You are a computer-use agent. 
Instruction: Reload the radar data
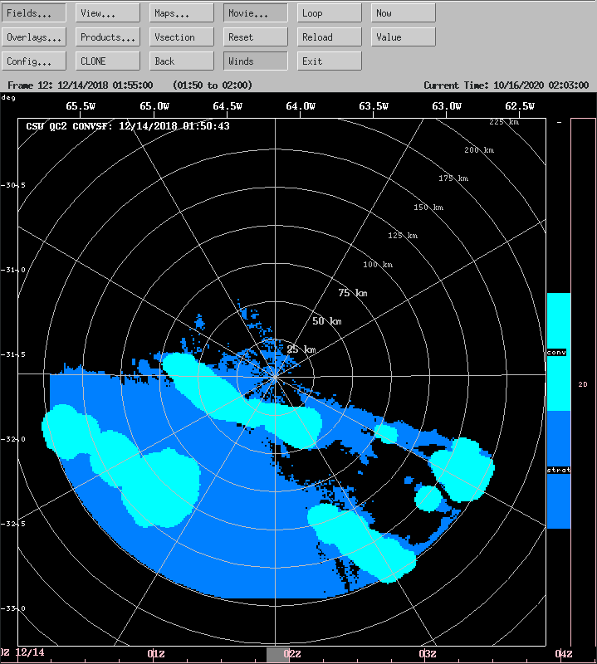click(330, 37)
